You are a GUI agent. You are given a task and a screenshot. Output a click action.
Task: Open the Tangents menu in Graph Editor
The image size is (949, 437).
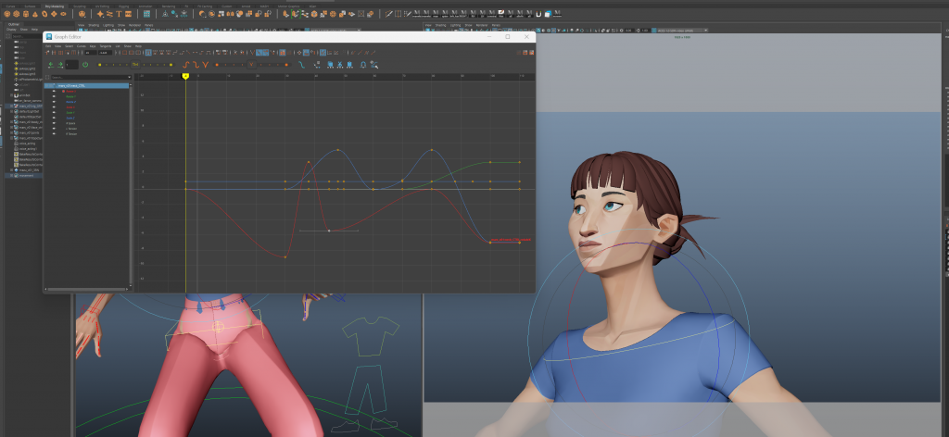tap(106, 46)
